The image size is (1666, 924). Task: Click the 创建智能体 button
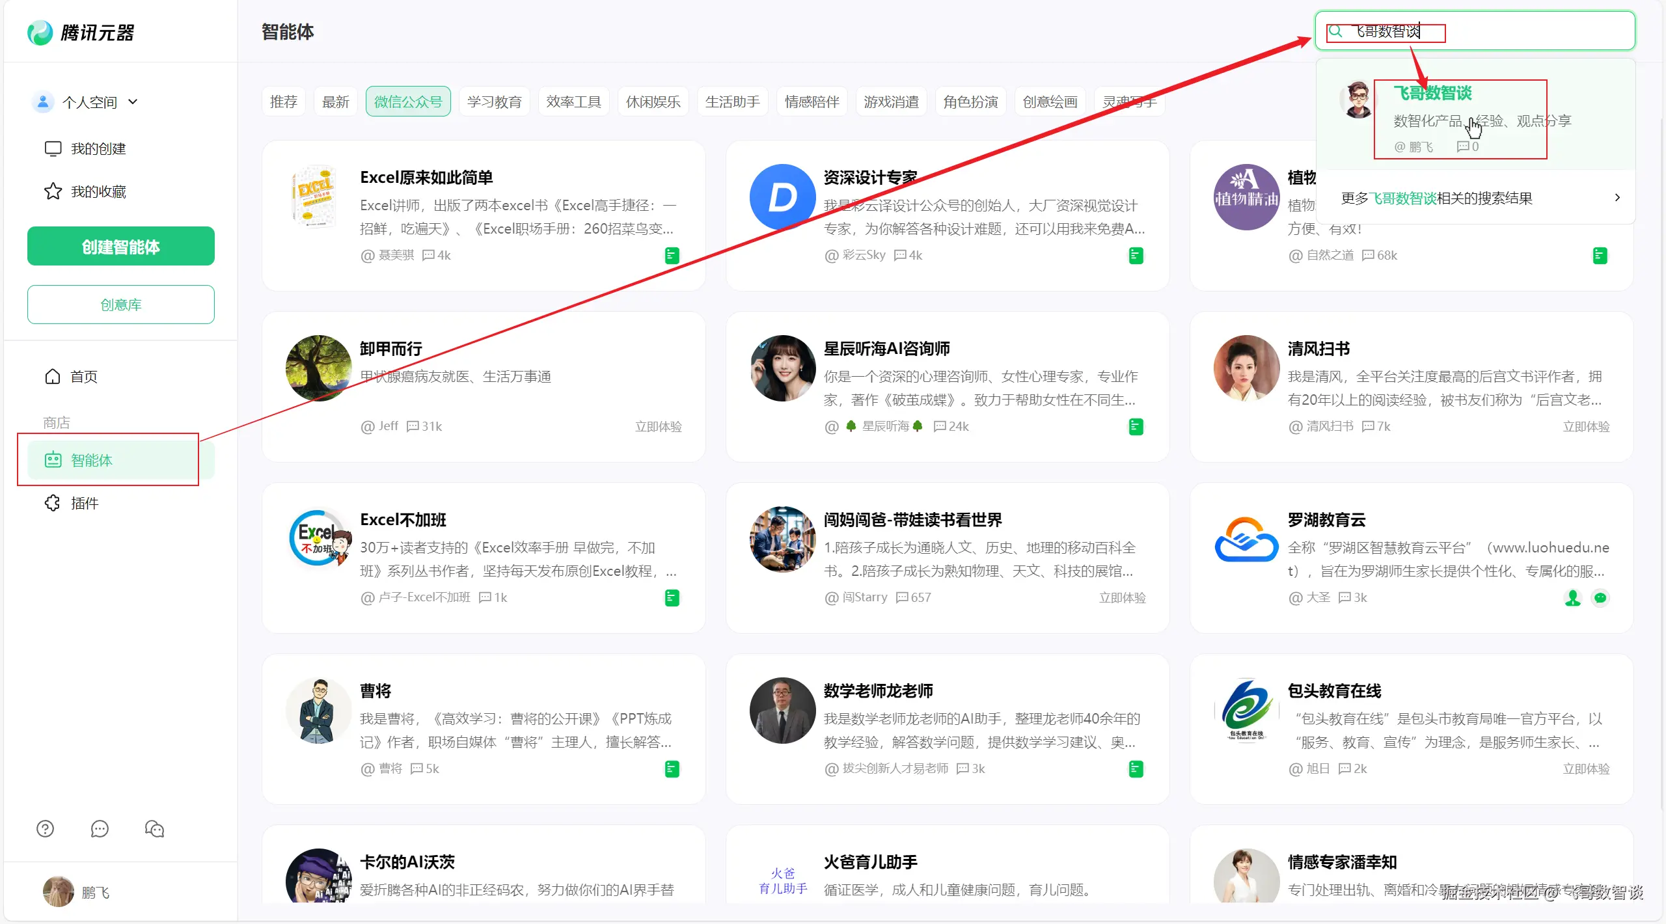point(121,247)
